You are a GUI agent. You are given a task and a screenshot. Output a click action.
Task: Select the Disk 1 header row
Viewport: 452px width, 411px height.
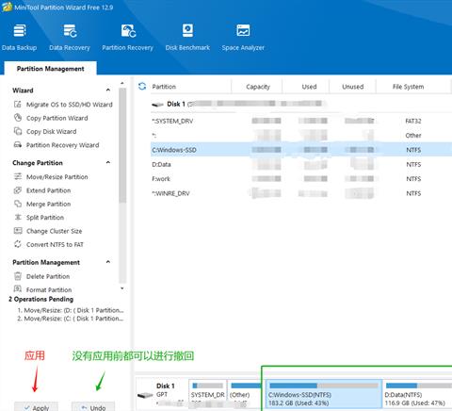click(x=301, y=104)
